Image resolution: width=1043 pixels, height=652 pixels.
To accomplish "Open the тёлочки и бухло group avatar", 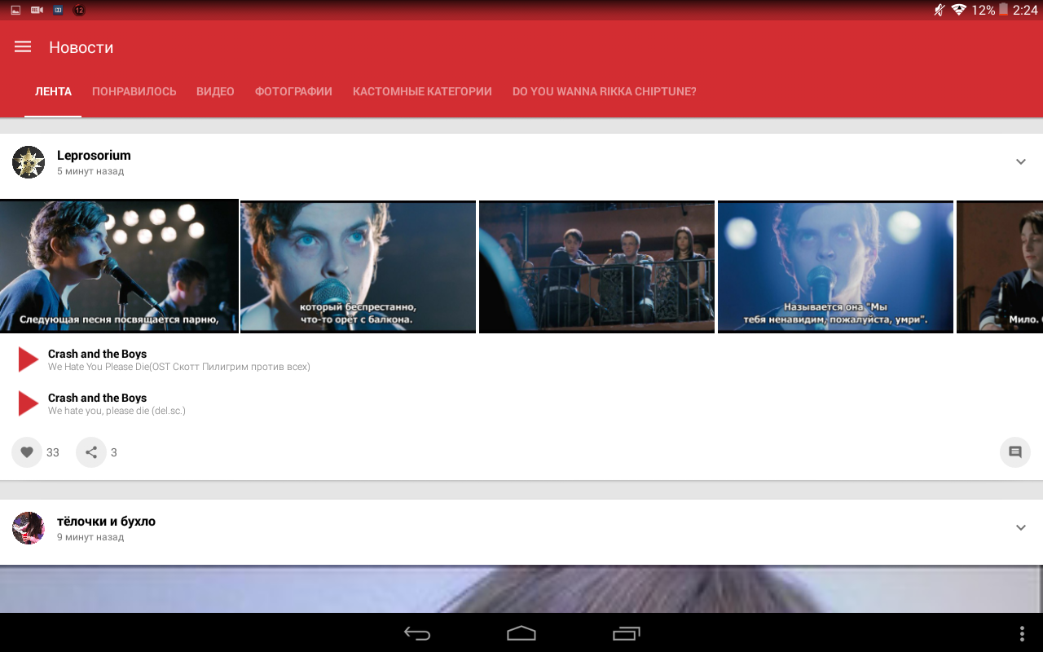I will (x=29, y=528).
